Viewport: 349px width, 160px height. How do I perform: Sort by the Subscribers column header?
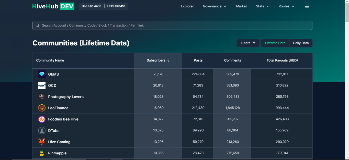coord(158,60)
